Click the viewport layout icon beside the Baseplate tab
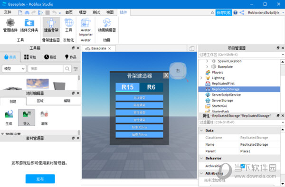The width and height of the screenshot is (285, 187). 192,48
